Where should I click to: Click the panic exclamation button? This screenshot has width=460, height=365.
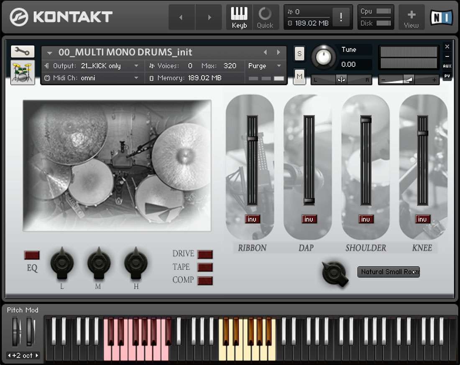(340, 17)
